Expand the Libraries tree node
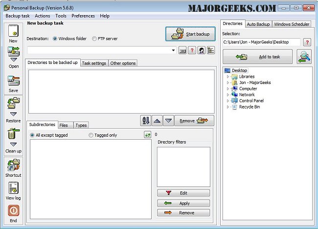This screenshot has height=229, width=318. click(x=228, y=77)
